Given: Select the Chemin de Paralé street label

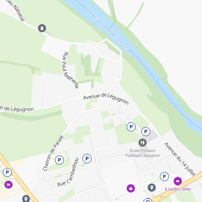Looking at the screenshot, I should click(53, 153).
